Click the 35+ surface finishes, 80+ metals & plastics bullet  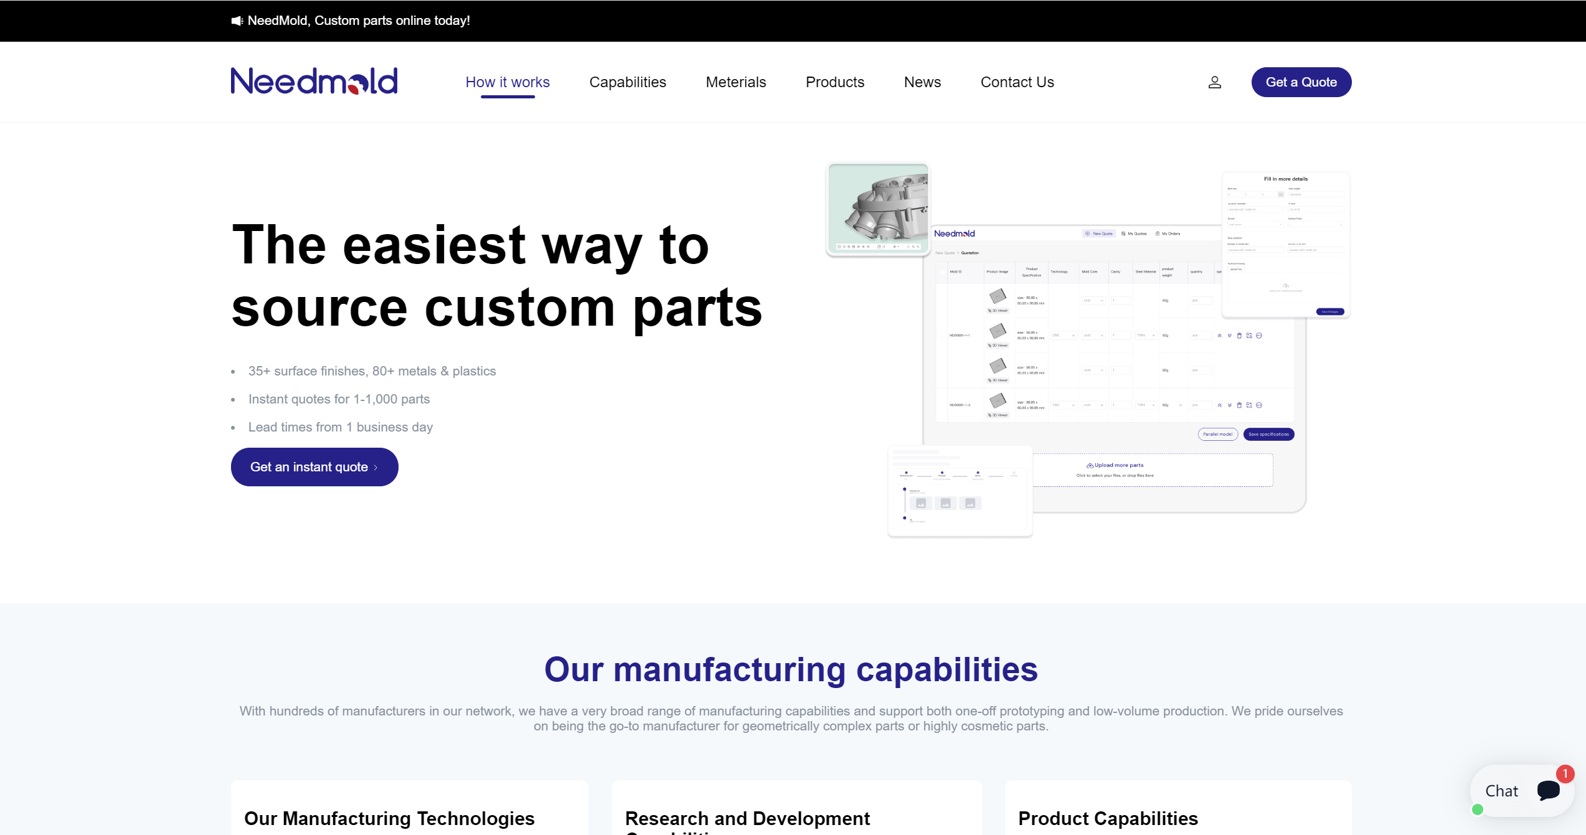372,371
